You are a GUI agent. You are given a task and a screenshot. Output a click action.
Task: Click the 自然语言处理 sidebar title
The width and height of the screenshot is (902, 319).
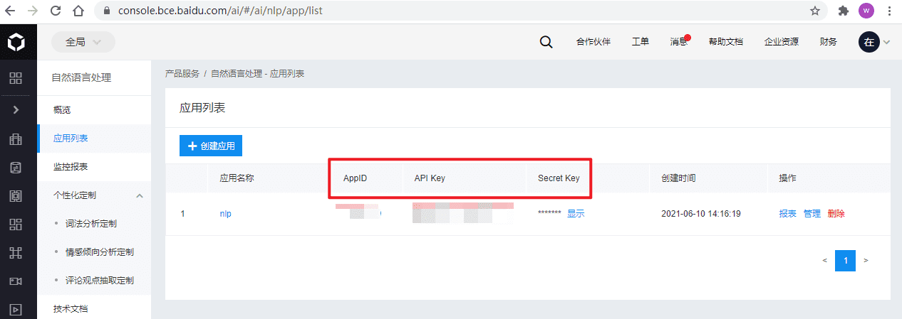(81, 77)
